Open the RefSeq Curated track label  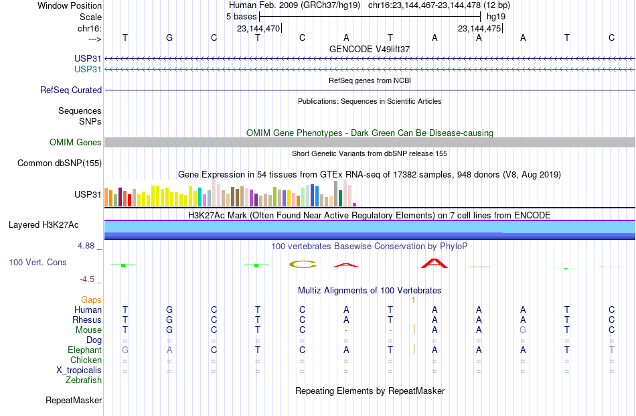click(71, 90)
